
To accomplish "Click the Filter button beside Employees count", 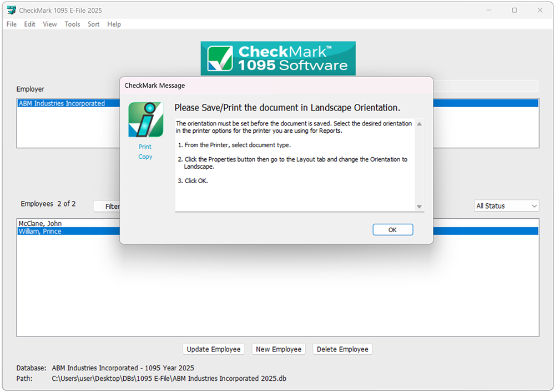I will (107, 206).
